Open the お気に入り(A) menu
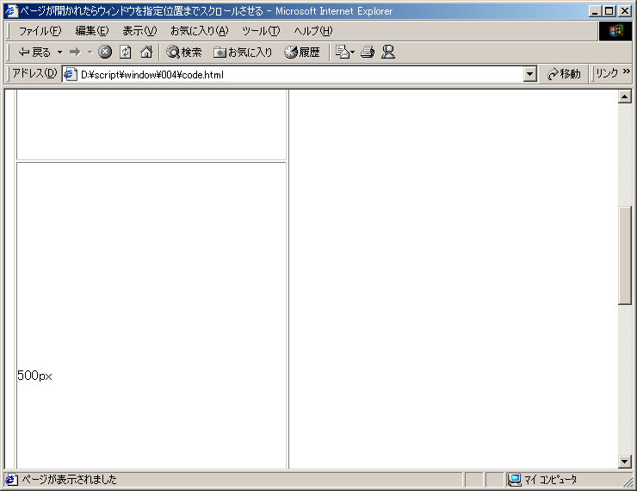The width and height of the screenshot is (637, 491). (200, 31)
